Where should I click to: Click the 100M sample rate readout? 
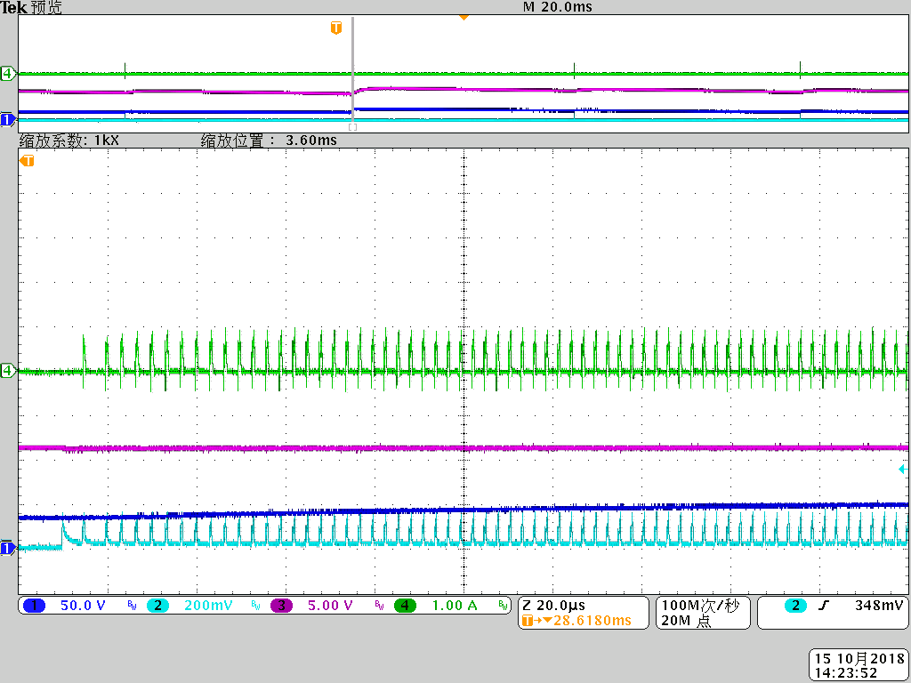(x=699, y=605)
